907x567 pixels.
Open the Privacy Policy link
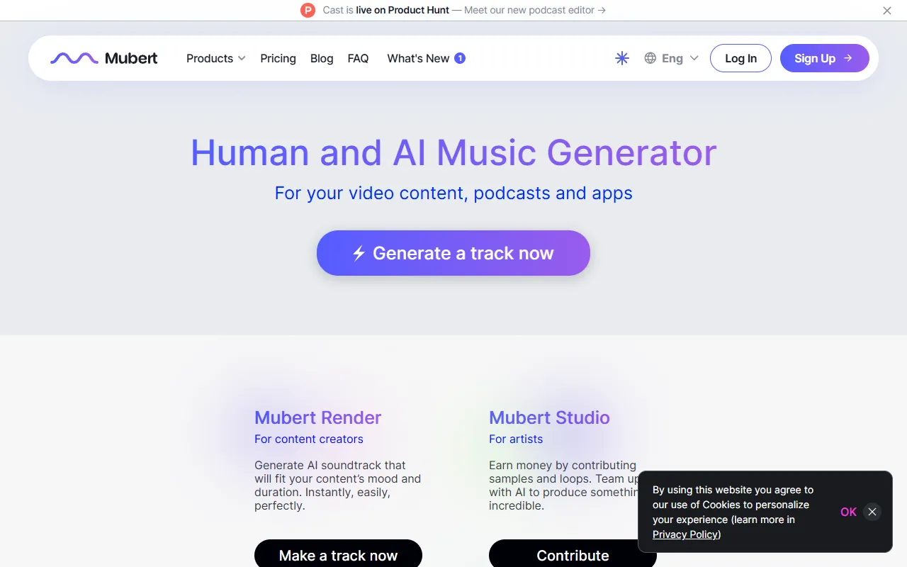[x=685, y=534]
